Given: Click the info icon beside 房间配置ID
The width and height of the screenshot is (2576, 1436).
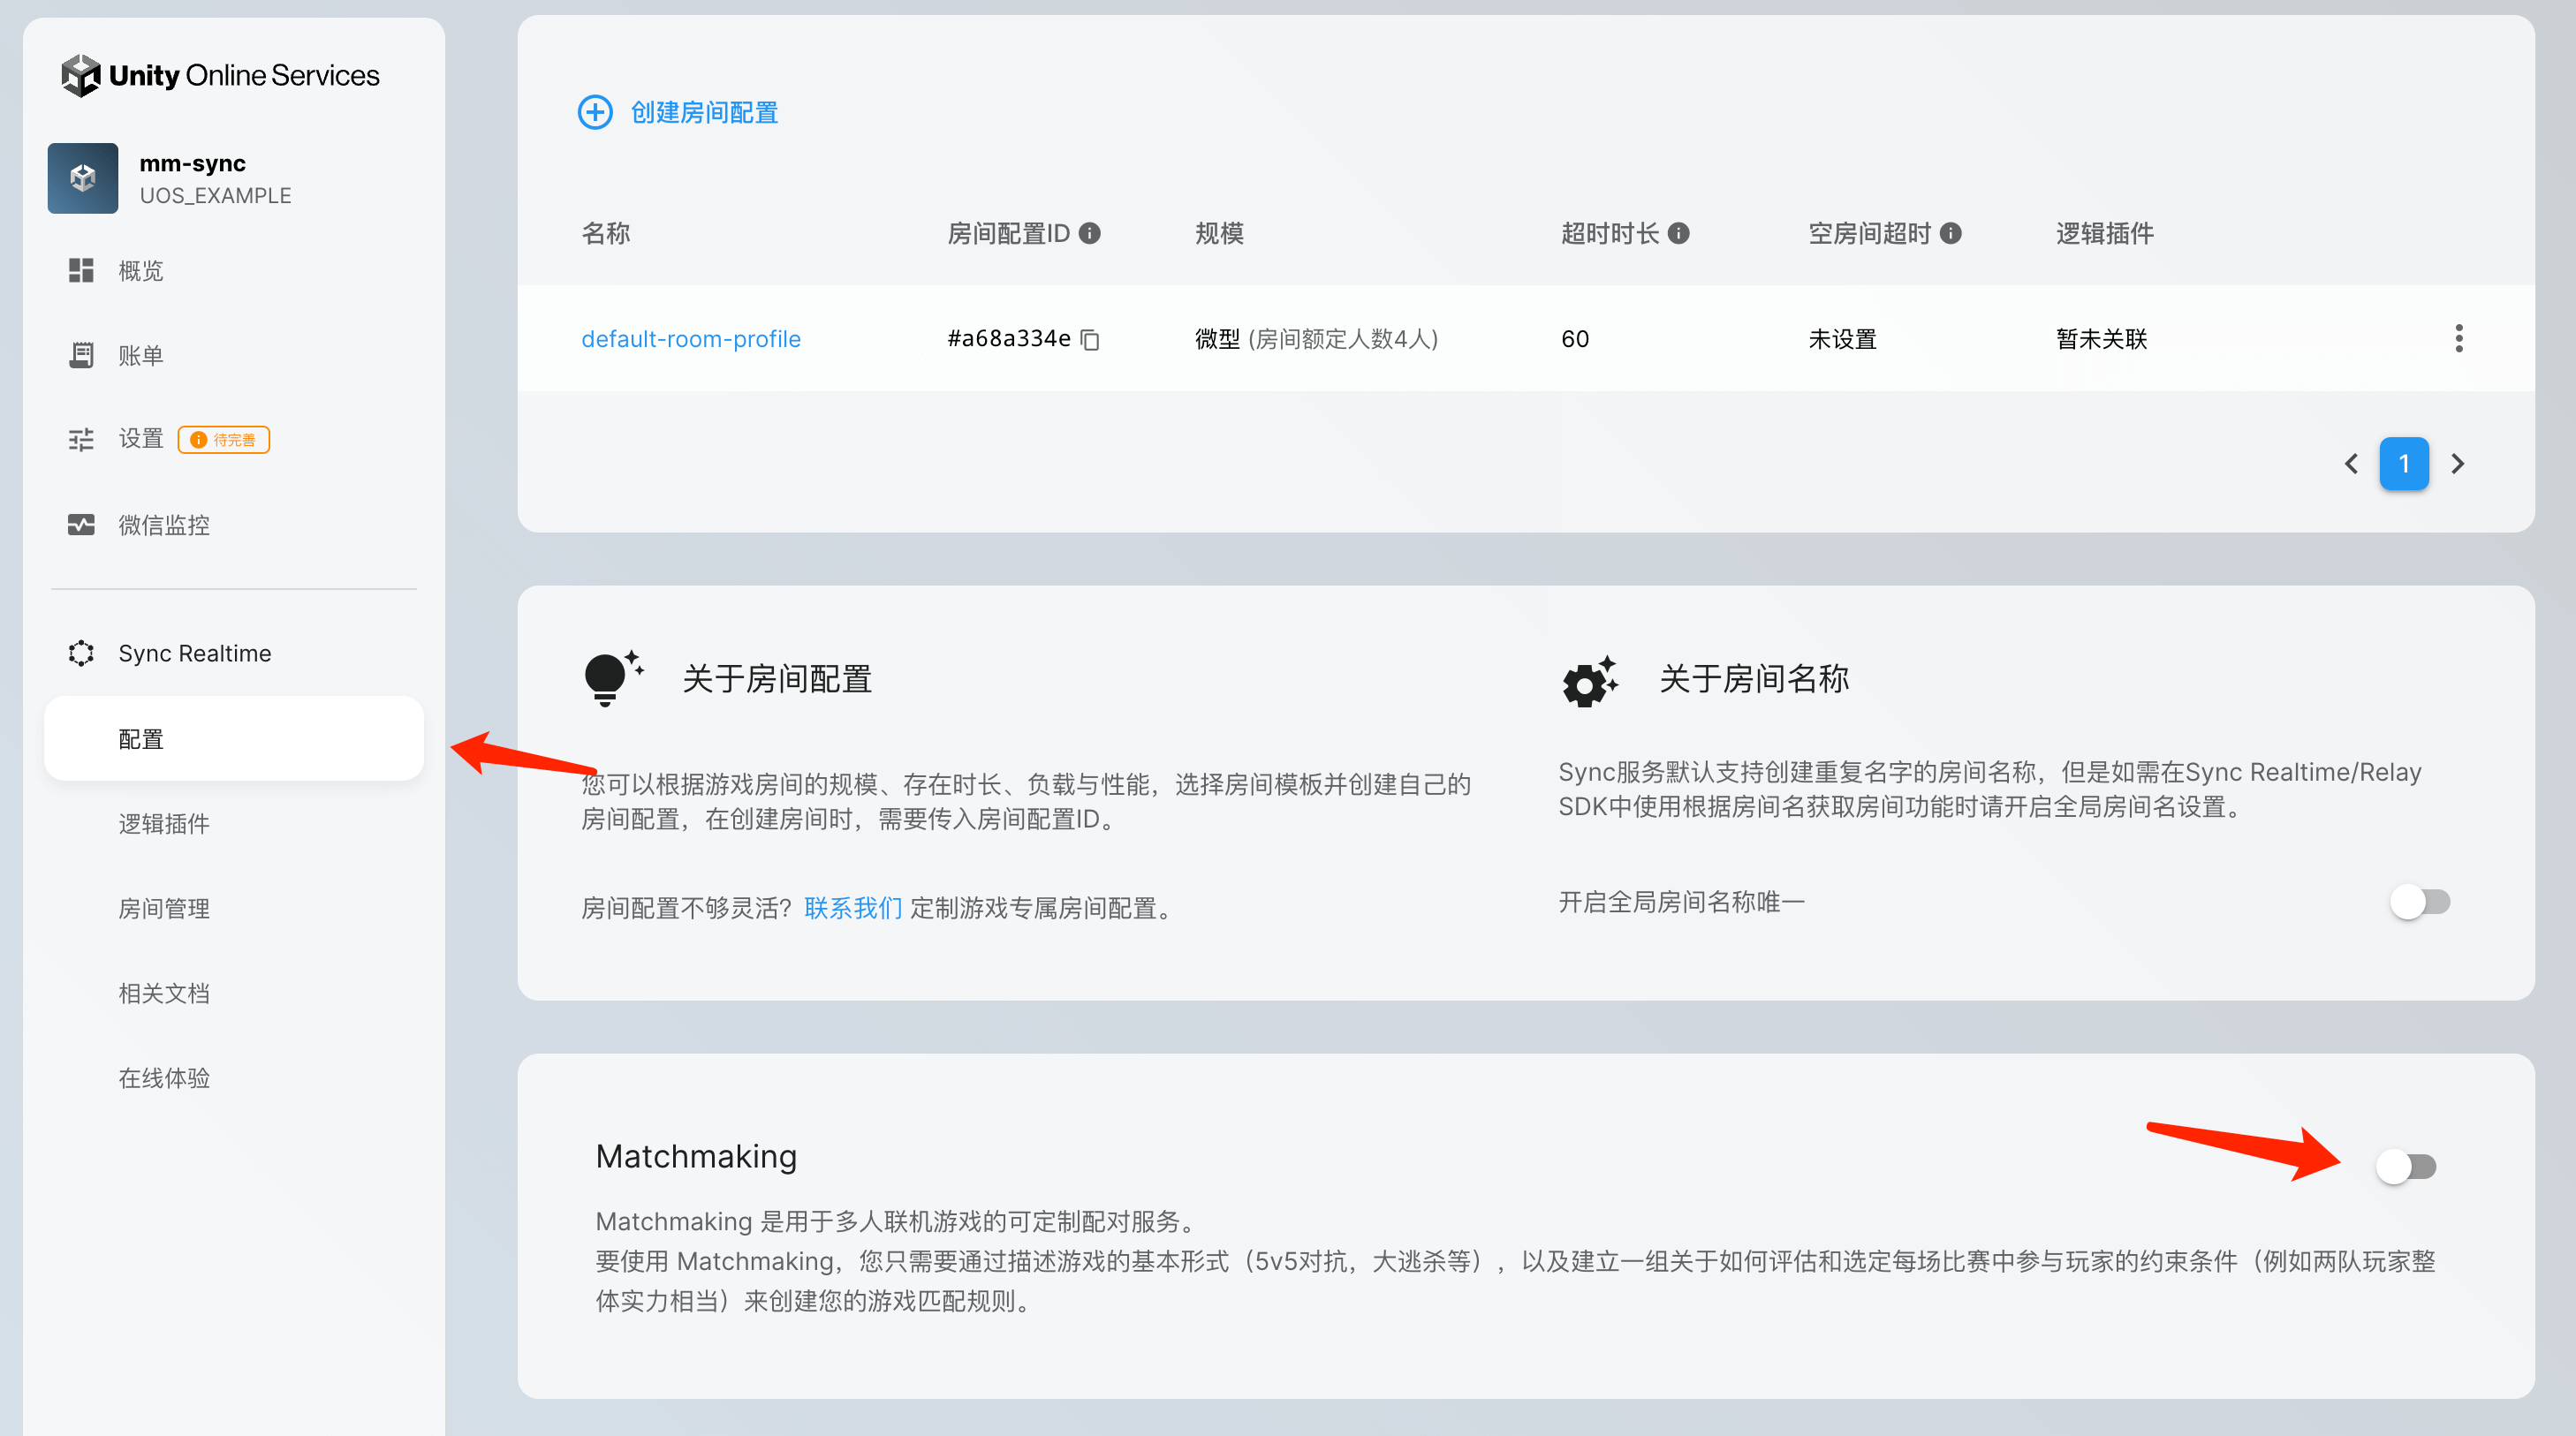Looking at the screenshot, I should (1090, 233).
